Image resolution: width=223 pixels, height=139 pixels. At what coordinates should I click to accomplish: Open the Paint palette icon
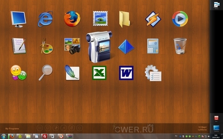(x=46, y=46)
